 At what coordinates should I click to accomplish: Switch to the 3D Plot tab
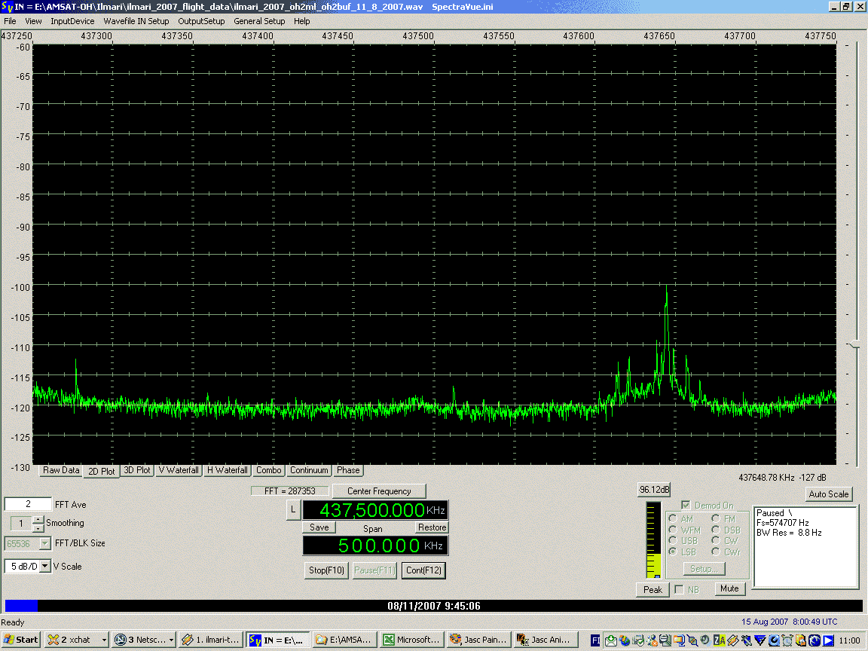pos(136,470)
